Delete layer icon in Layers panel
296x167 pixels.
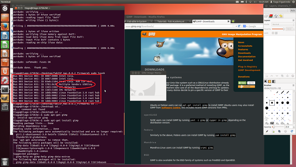click(x=293, y=76)
